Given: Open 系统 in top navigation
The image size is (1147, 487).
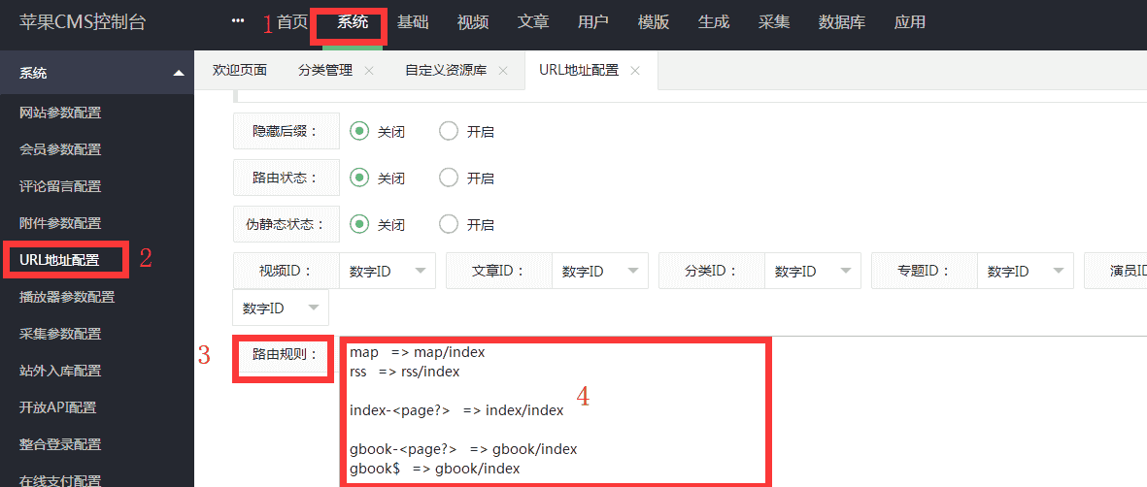Looking at the screenshot, I should tap(353, 22).
